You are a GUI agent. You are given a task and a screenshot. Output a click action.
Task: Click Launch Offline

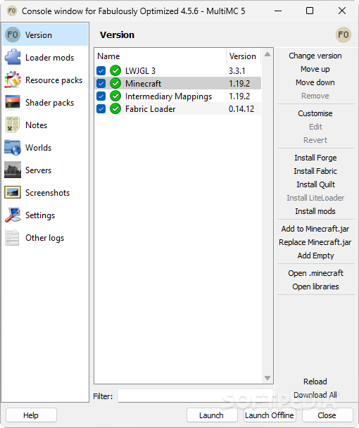coord(270,415)
